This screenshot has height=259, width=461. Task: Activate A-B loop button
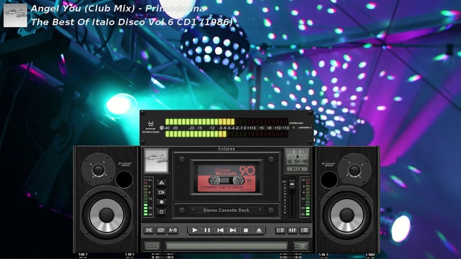click(x=173, y=230)
